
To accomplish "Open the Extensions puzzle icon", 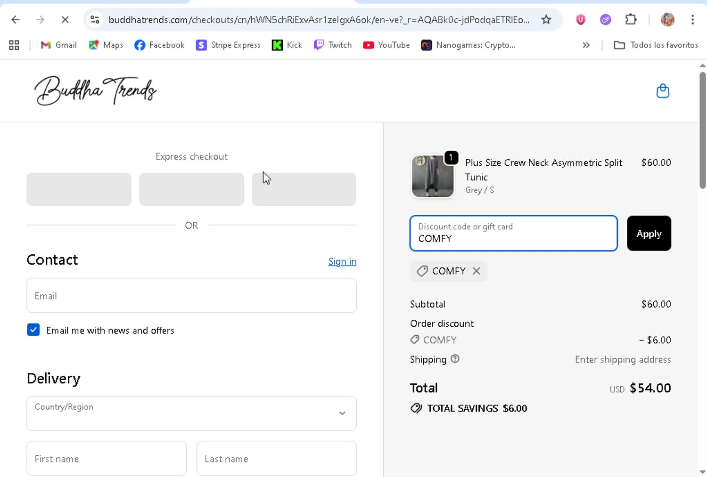I will (x=631, y=20).
